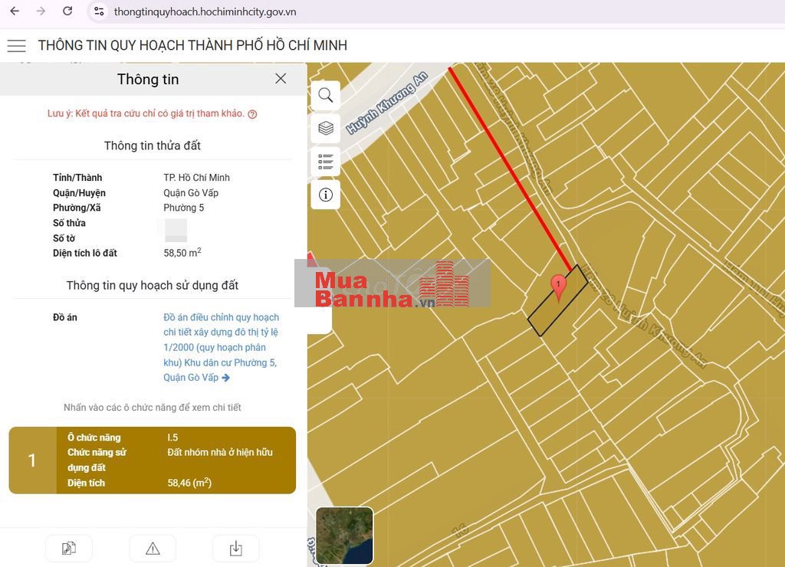Click the Quận Gò Vấp district value
This screenshot has height=567, width=785.
coord(191,192)
